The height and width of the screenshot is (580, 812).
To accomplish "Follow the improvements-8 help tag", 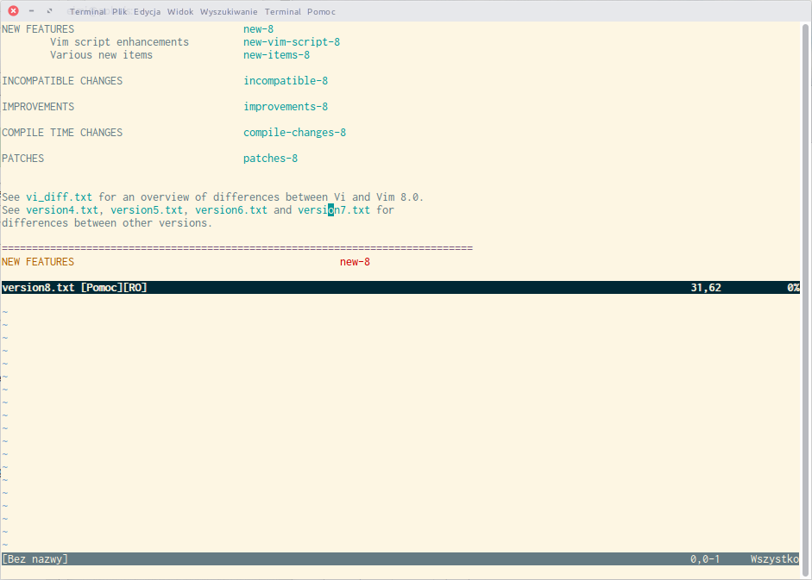I will (x=286, y=107).
